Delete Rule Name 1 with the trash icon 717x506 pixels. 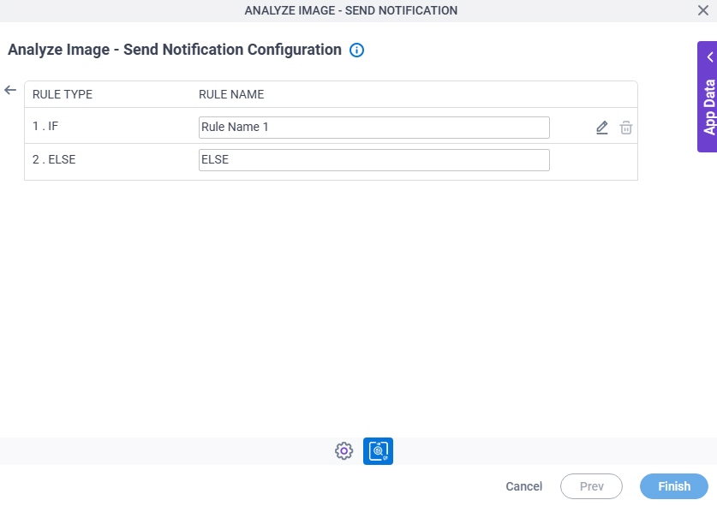coord(626,128)
